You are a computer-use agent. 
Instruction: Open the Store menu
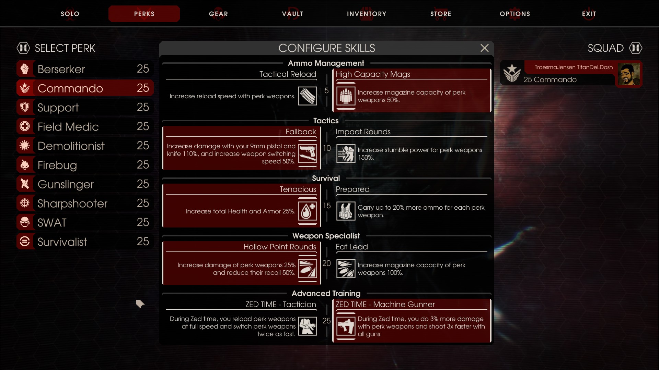click(441, 14)
